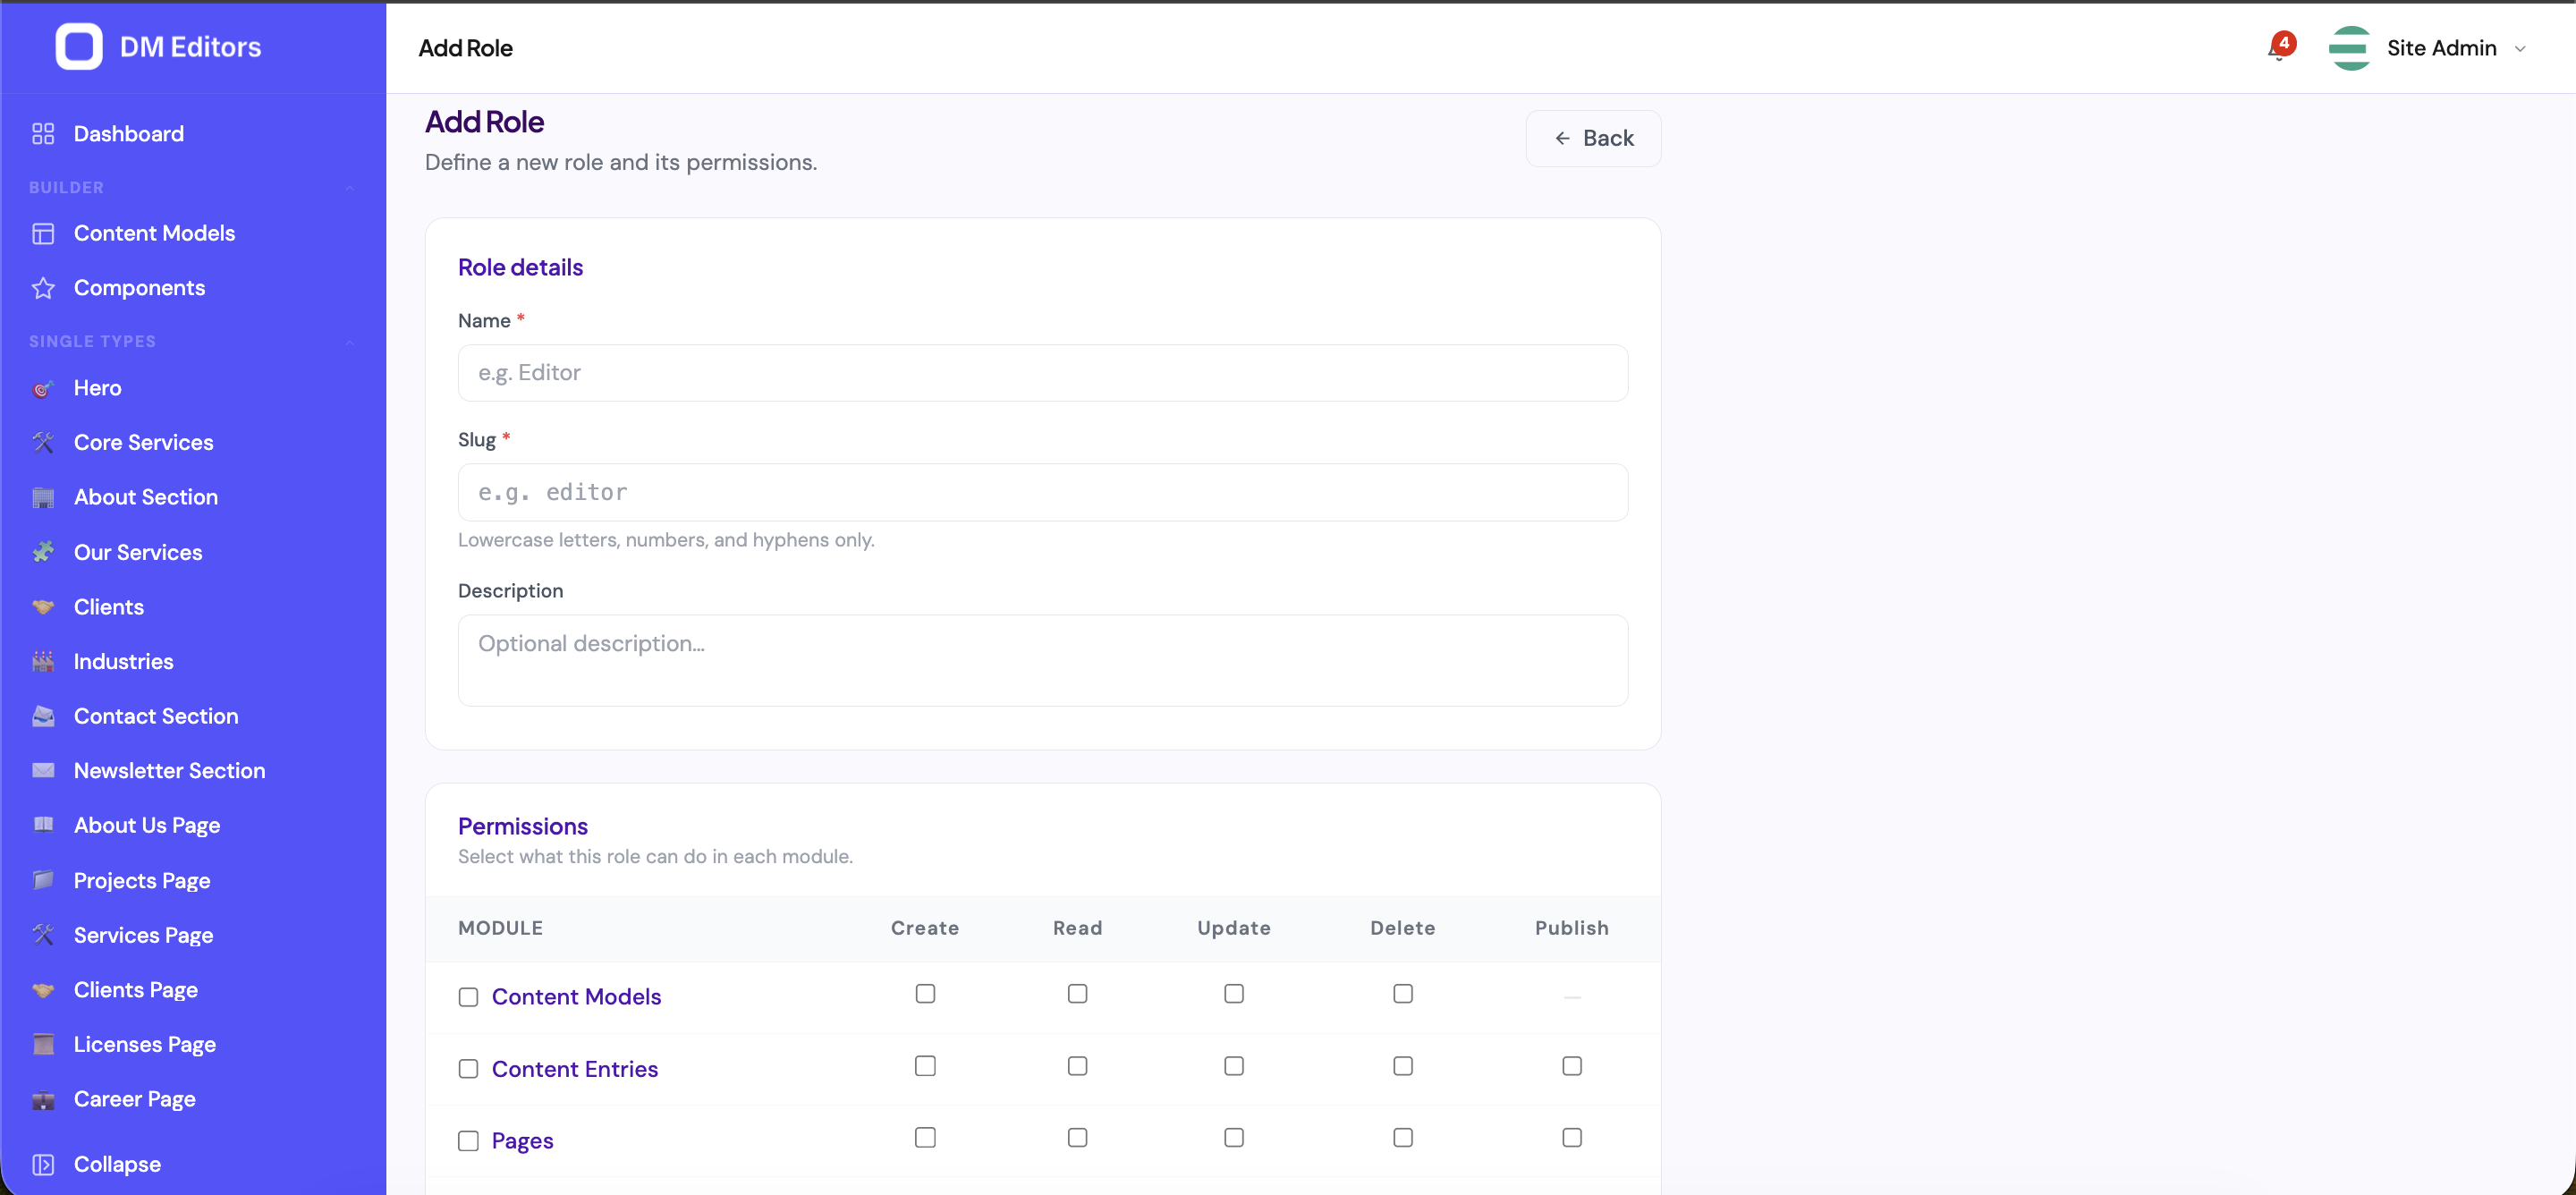Screen dimensions: 2576x1195
Task: Click the Core Services tools icon
Action: (x=43, y=442)
